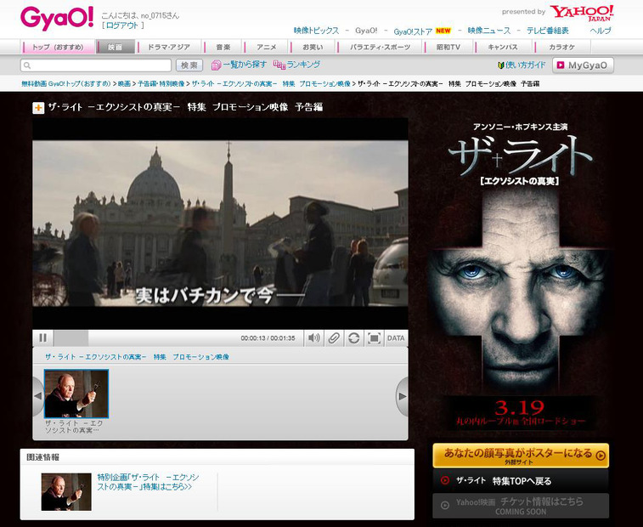Select the 昭和TV tab
The image size is (643, 527).
click(x=448, y=48)
